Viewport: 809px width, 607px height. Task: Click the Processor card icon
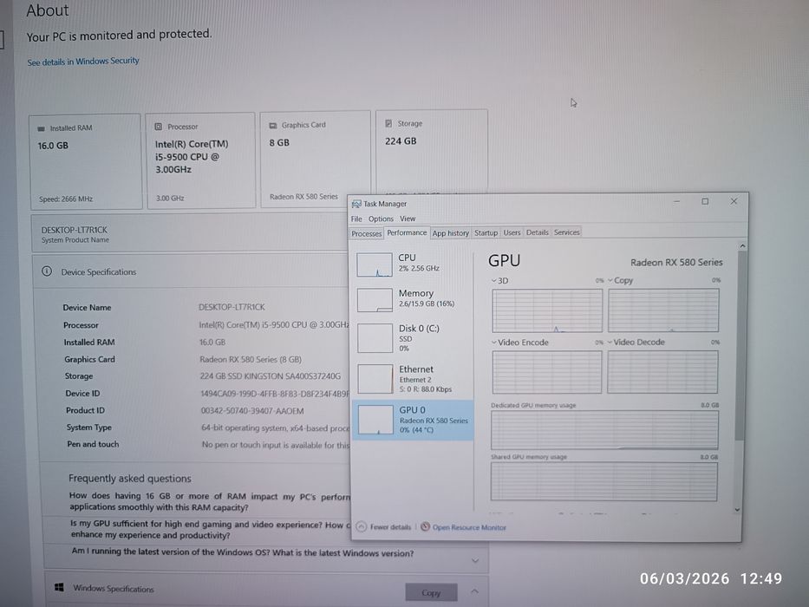159,127
